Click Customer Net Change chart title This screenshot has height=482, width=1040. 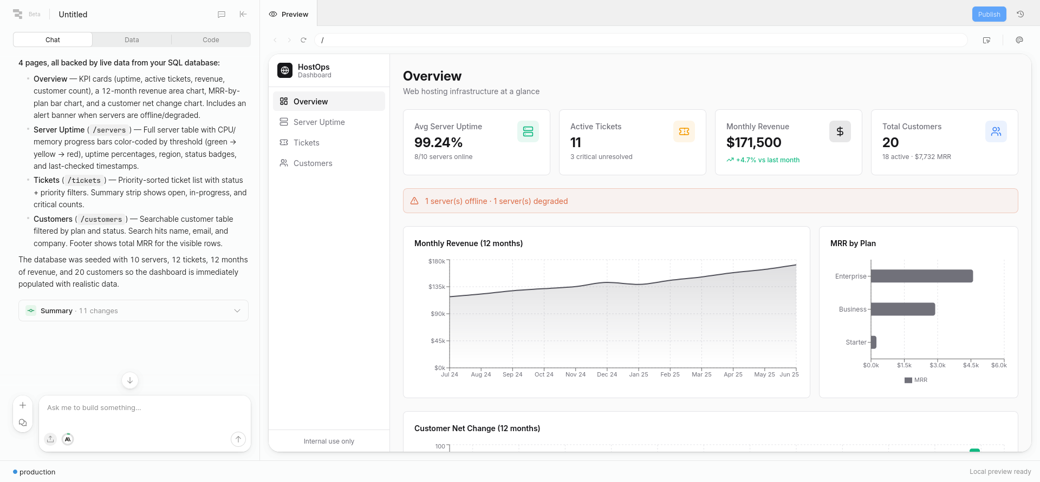tap(477, 428)
